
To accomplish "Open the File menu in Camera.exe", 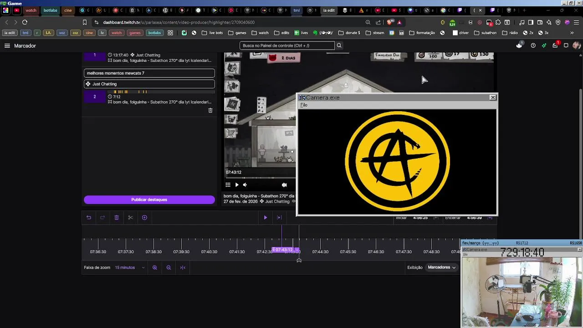I will pos(304,105).
